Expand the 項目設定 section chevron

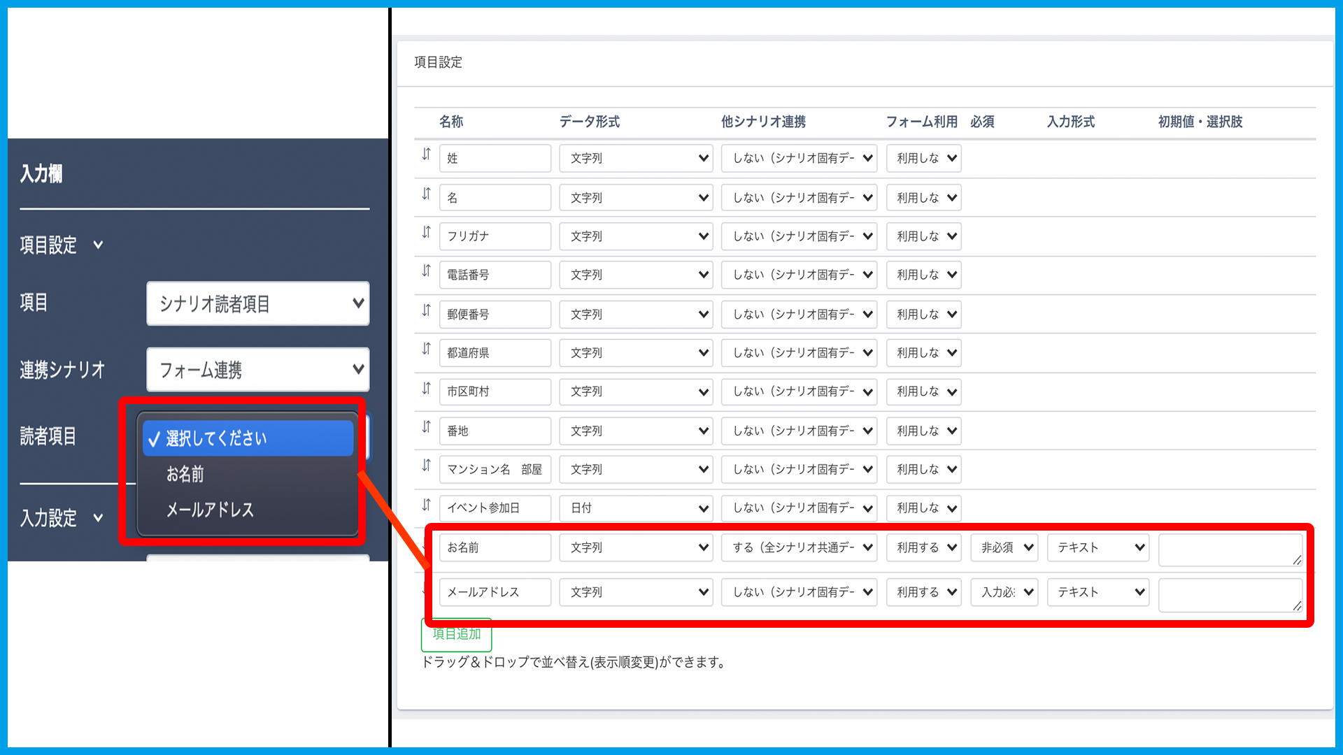click(x=98, y=245)
